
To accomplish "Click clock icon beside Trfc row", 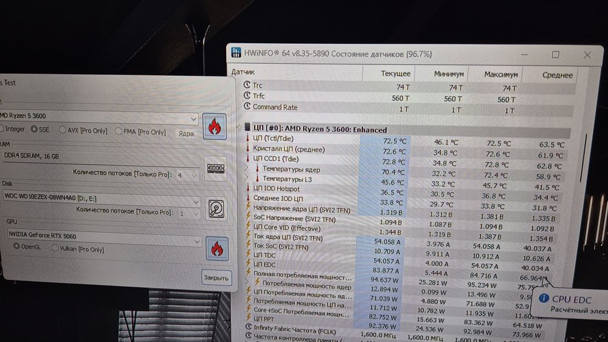I will 247,95.
